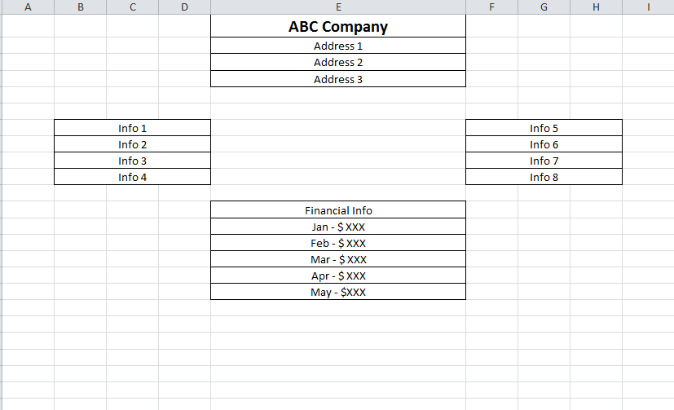Select the May - $XXX cell
Image resolution: width=674 pixels, height=410 pixels.
pos(338,292)
